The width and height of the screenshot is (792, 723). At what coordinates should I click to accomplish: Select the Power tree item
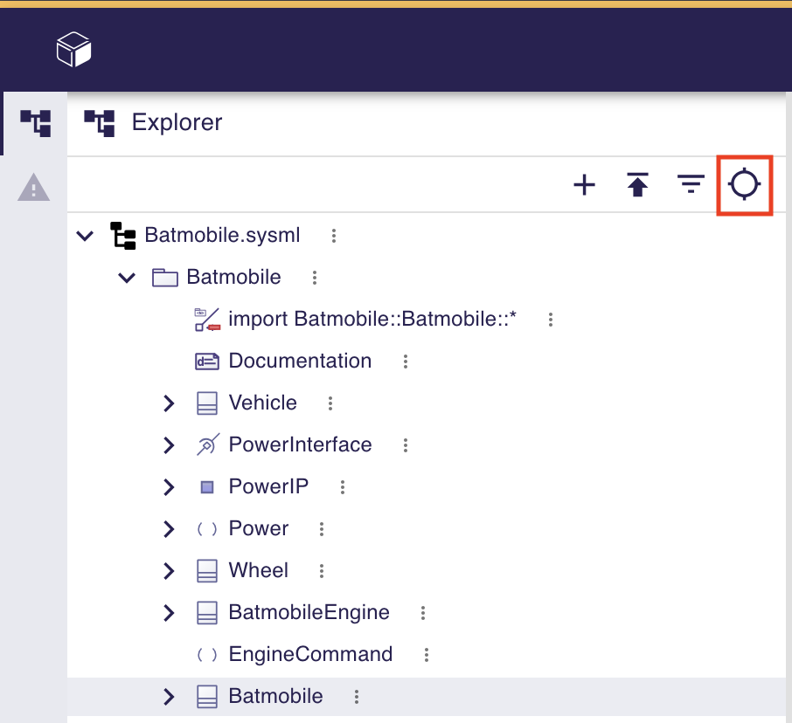click(x=259, y=528)
